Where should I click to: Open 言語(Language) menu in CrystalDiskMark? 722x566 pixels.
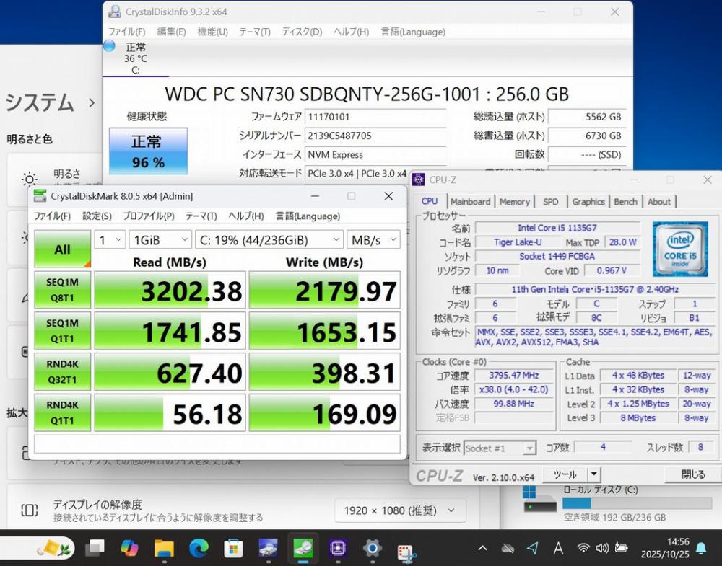tap(308, 216)
